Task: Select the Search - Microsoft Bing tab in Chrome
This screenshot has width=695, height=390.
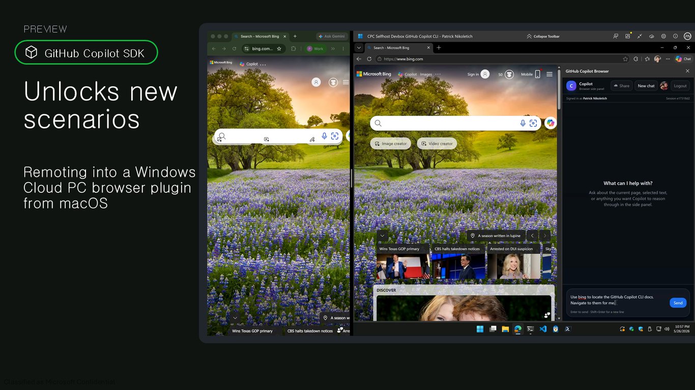Action: (x=259, y=37)
